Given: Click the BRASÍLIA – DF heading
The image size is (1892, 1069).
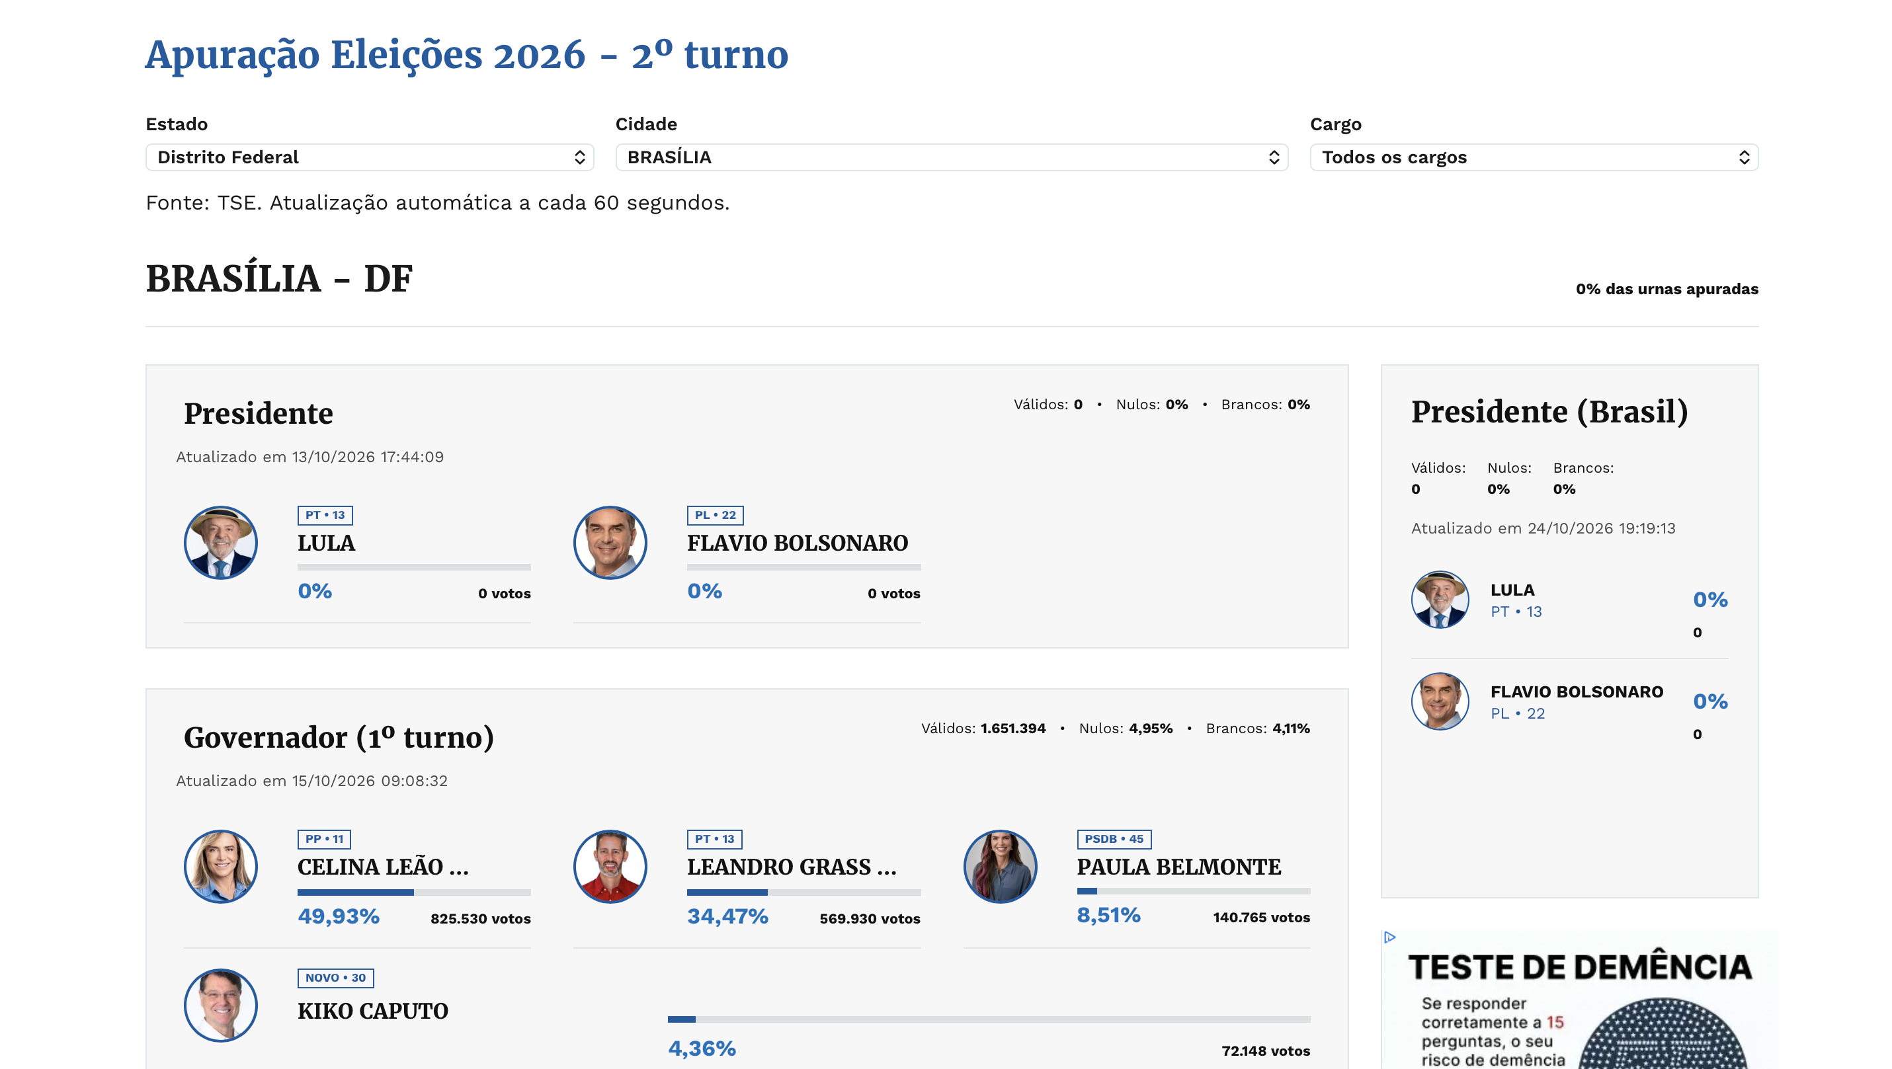Looking at the screenshot, I should tap(279, 279).
